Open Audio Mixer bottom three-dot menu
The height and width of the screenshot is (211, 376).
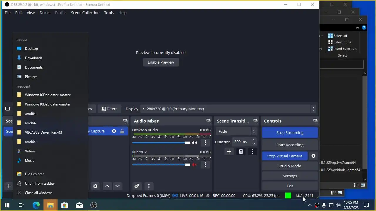[149, 186]
